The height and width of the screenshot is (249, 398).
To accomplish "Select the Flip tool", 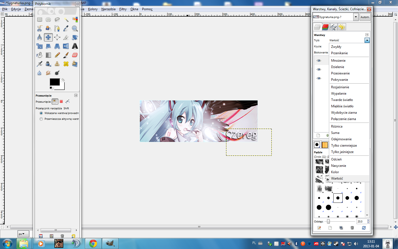I will pyautogui.click(x=66, y=46).
